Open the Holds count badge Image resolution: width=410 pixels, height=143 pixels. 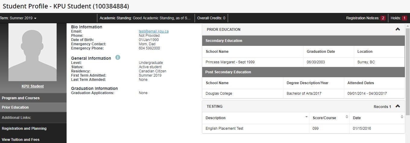pyautogui.click(x=404, y=18)
